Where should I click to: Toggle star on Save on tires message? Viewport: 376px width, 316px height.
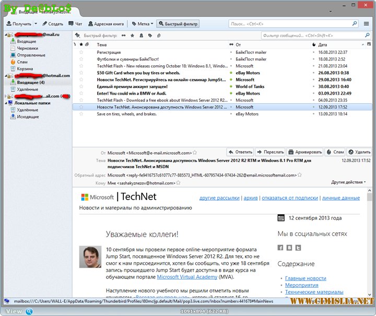(81, 114)
